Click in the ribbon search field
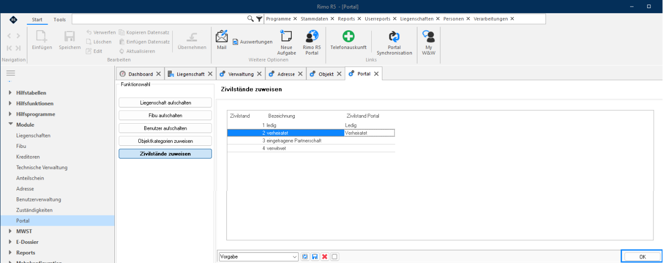Viewport: 663px width, 263px height. tap(159, 19)
